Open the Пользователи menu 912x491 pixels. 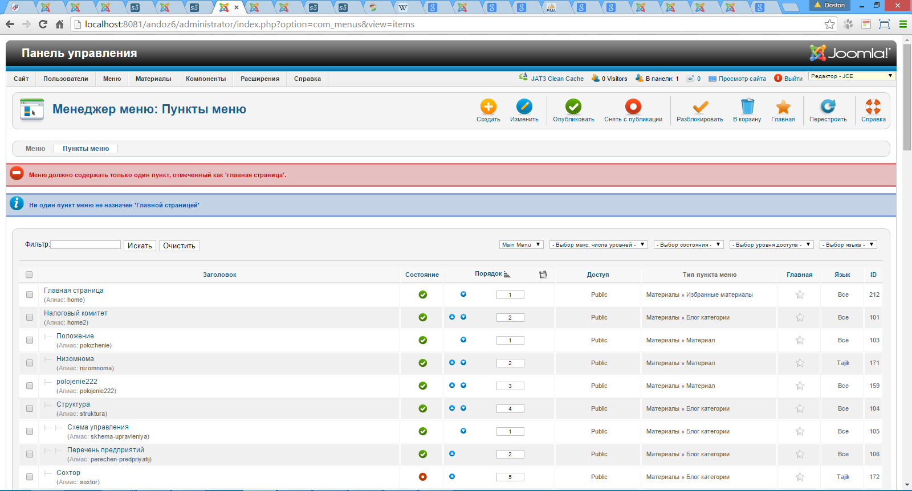coord(66,79)
